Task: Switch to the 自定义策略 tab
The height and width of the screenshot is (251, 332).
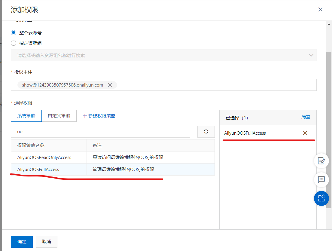Action: pos(59,116)
